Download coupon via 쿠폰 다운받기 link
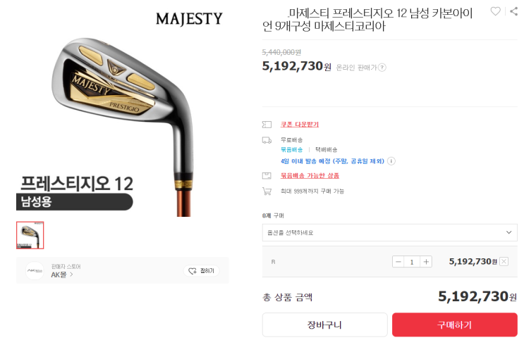This screenshot has height=340, width=524. click(300, 125)
